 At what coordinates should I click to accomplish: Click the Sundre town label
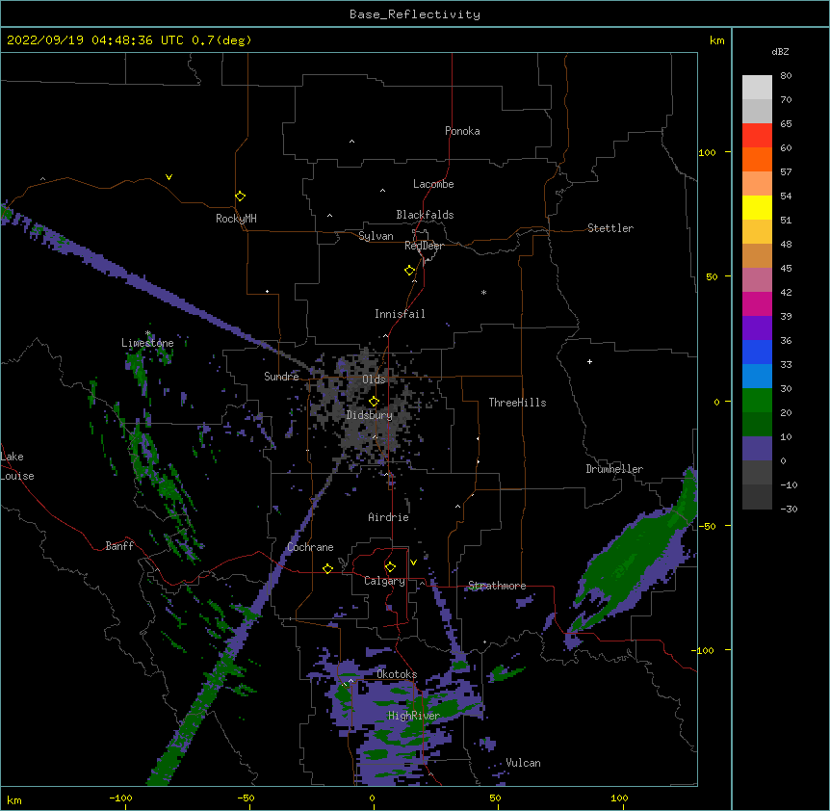tap(281, 377)
